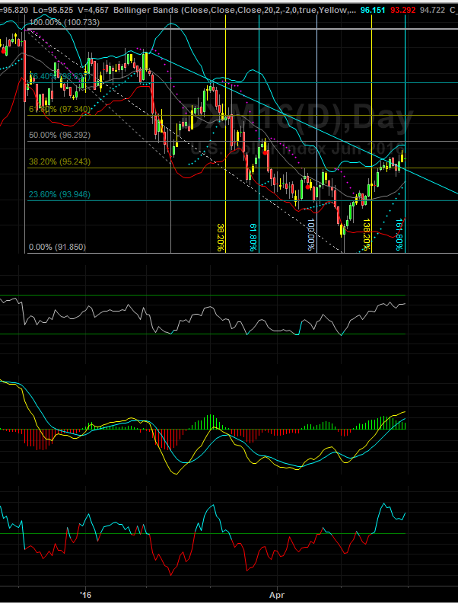Select the 50.00% (96.292) retracement label
The image size is (458, 604).
click(59, 136)
